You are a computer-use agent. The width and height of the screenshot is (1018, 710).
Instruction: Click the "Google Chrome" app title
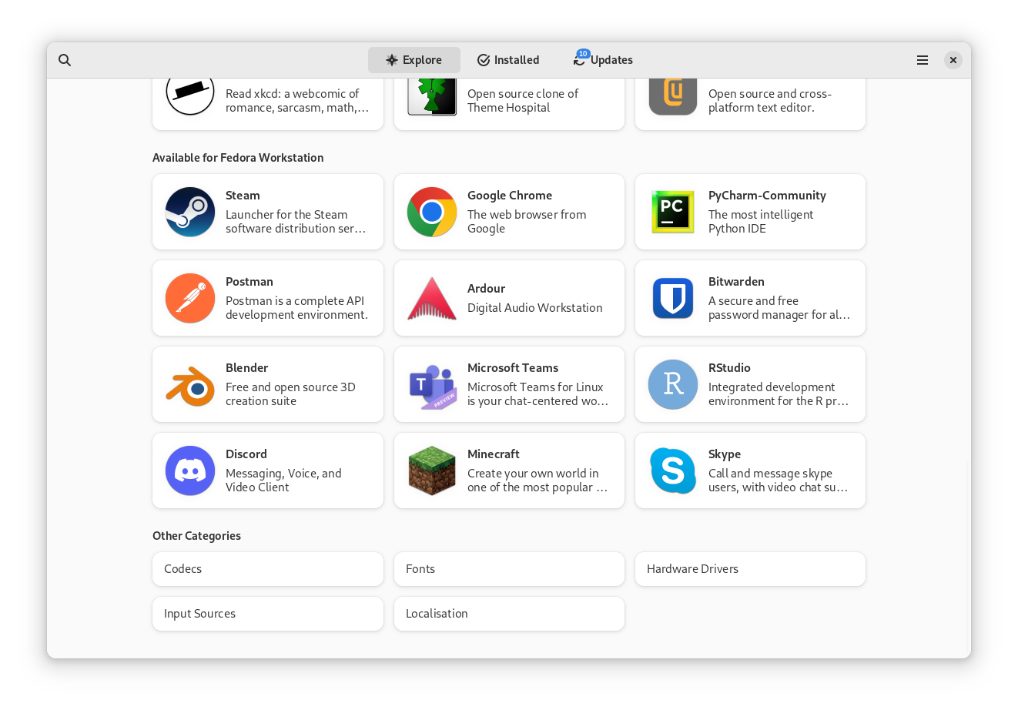pos(510,196)
